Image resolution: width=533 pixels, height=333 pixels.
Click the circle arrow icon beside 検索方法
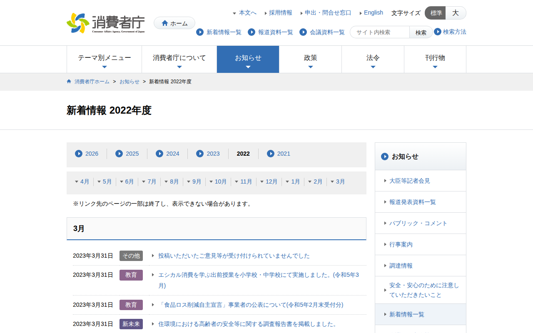click(x=438, y=32)
